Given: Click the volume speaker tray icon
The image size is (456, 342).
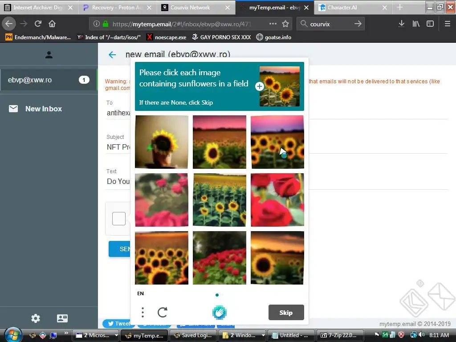Looking at the screenshot, I should (421, 335).
